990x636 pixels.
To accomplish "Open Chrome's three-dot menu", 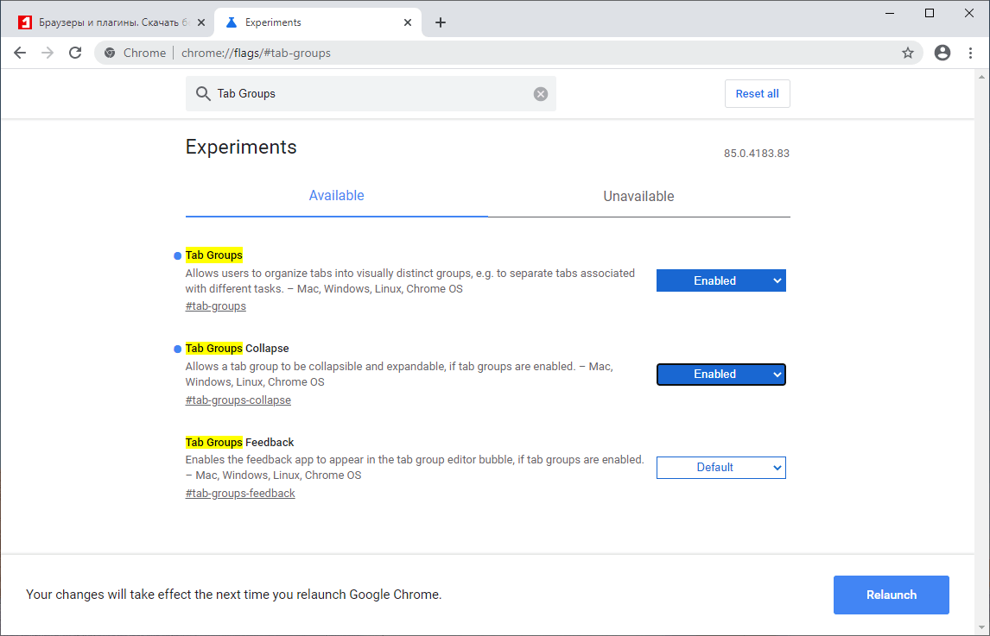I will click(970, 53).
